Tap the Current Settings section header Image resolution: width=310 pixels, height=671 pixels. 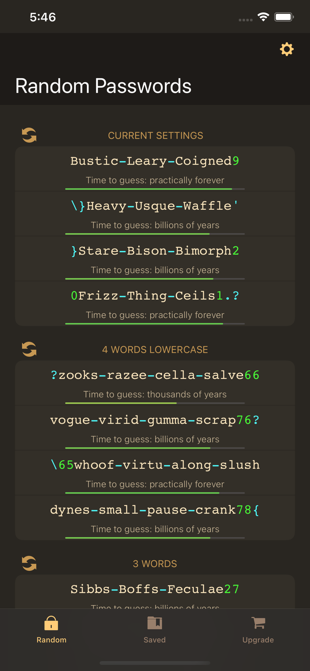click(155, 135)
